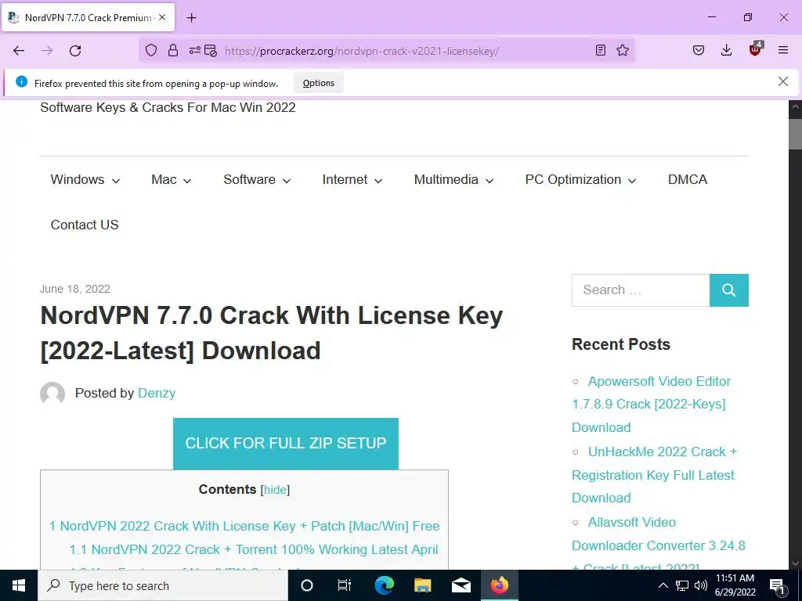Bookmark this page with the star

pyautogui.click(x=623, y=50)
